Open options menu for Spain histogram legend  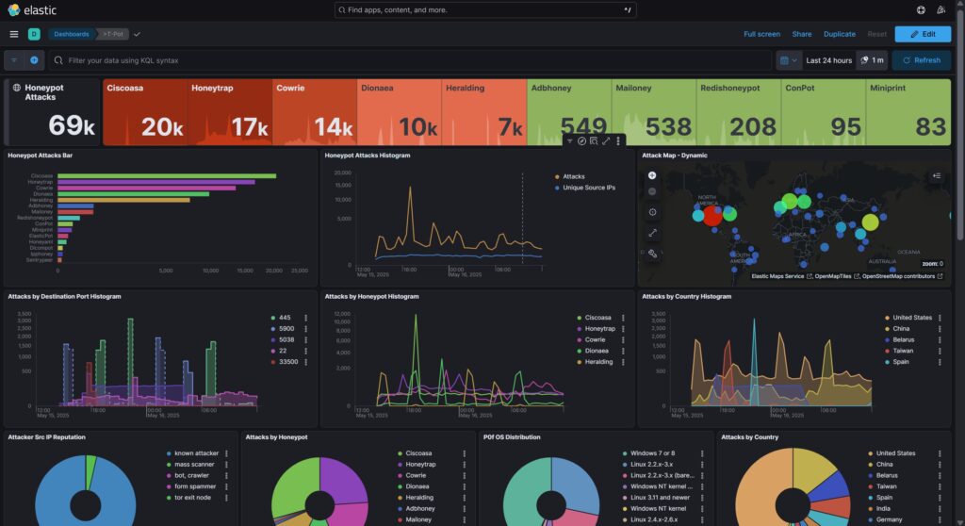[x=940, y=362]
